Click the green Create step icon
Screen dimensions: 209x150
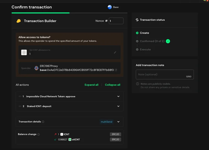pyautogui.click(x=137, y=33)
